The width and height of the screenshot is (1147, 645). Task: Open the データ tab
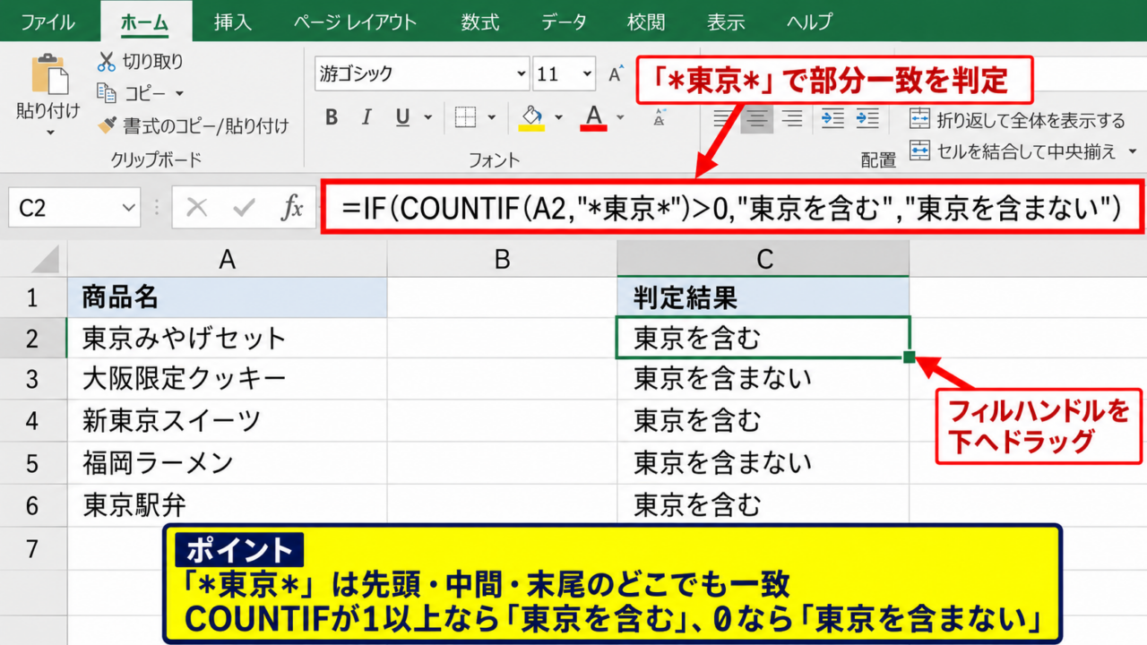[x=565, y=21]
